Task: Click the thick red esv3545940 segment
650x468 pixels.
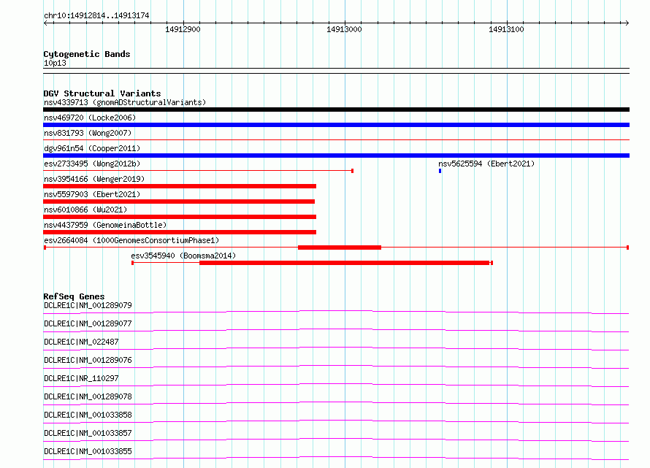Action: 345,263
